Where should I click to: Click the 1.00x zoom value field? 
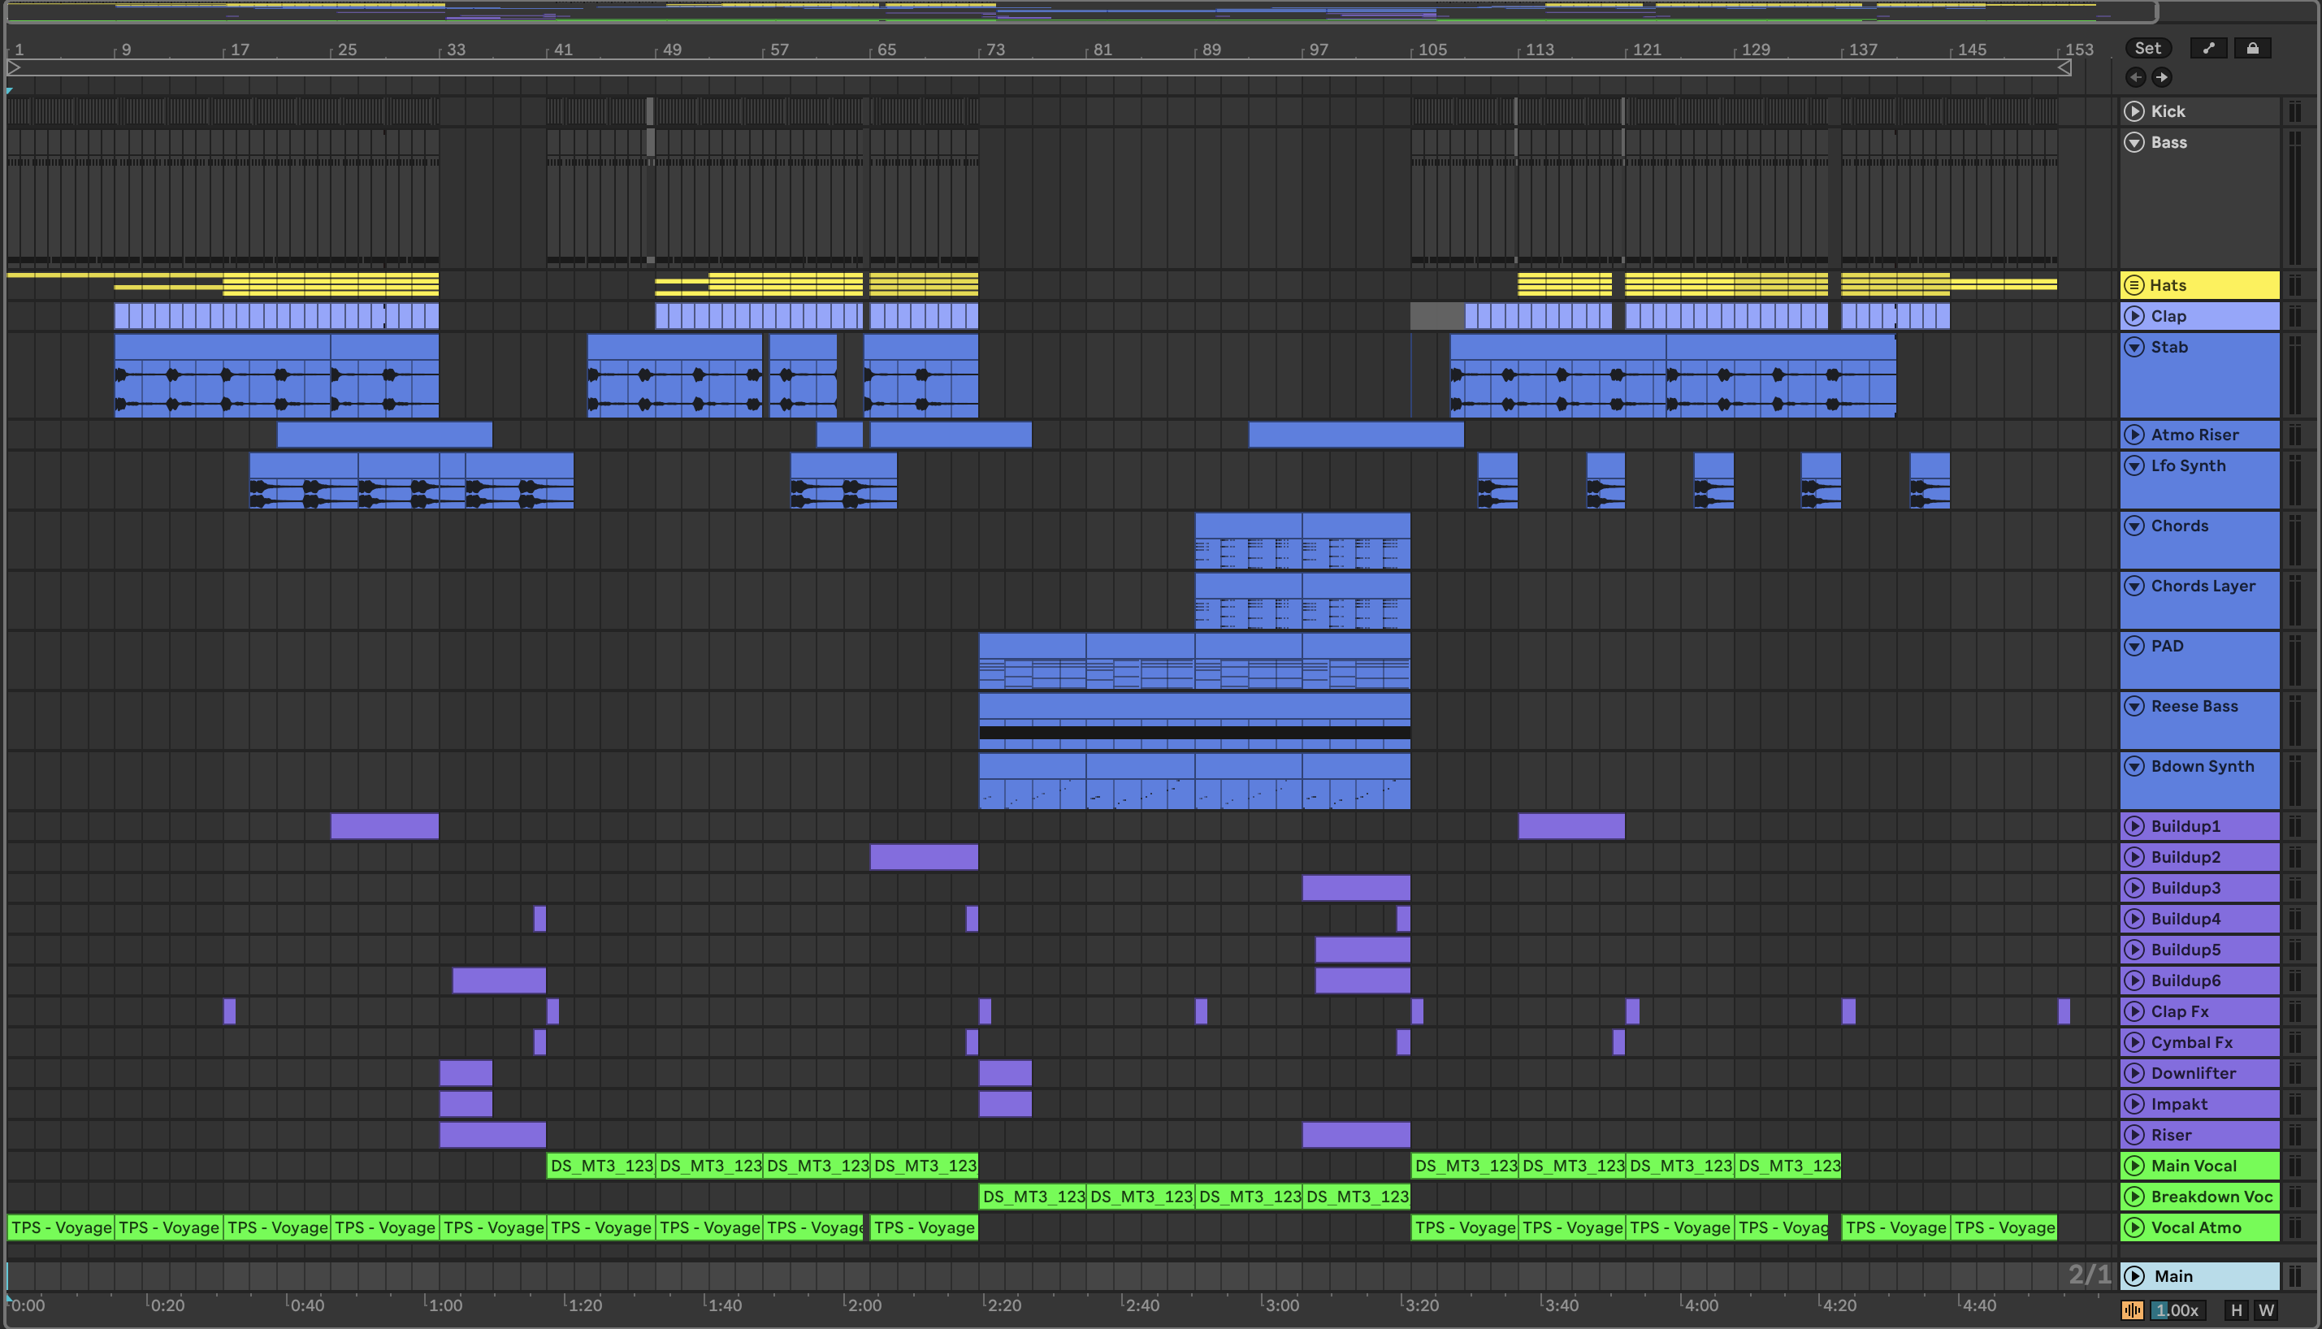(x=2177, y=1311)
